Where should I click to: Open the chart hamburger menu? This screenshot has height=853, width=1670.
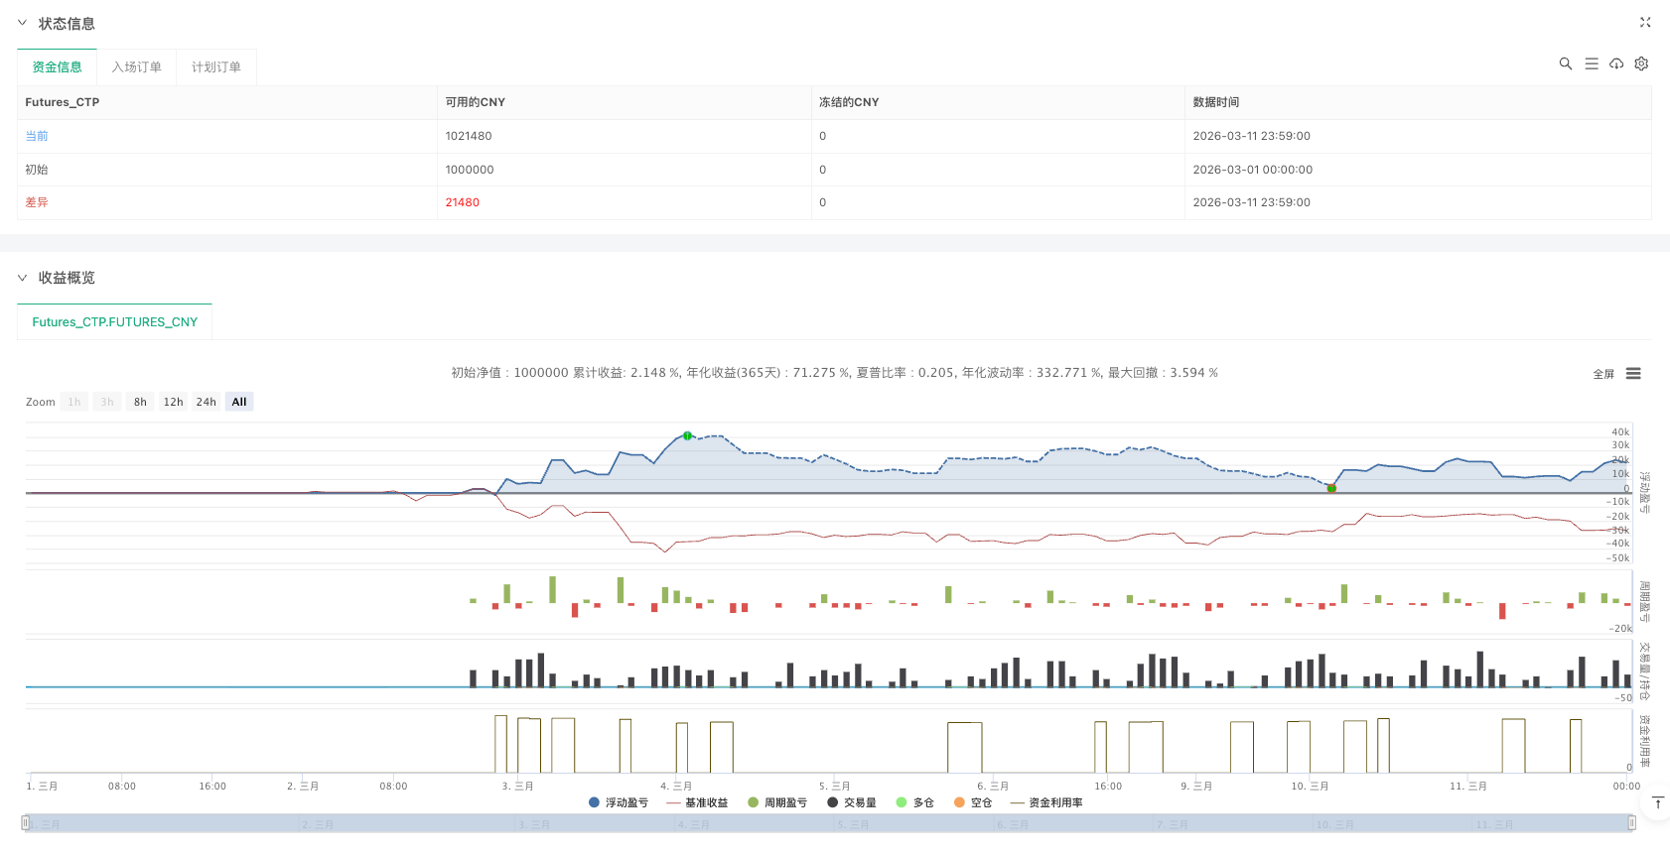[1633, 374]
